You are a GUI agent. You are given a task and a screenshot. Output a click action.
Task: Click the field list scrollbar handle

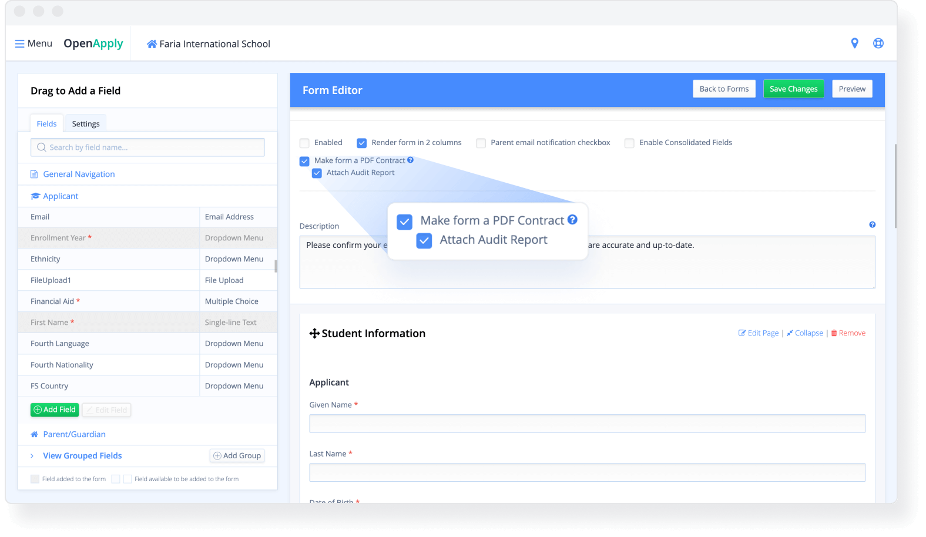pos(276,266)
